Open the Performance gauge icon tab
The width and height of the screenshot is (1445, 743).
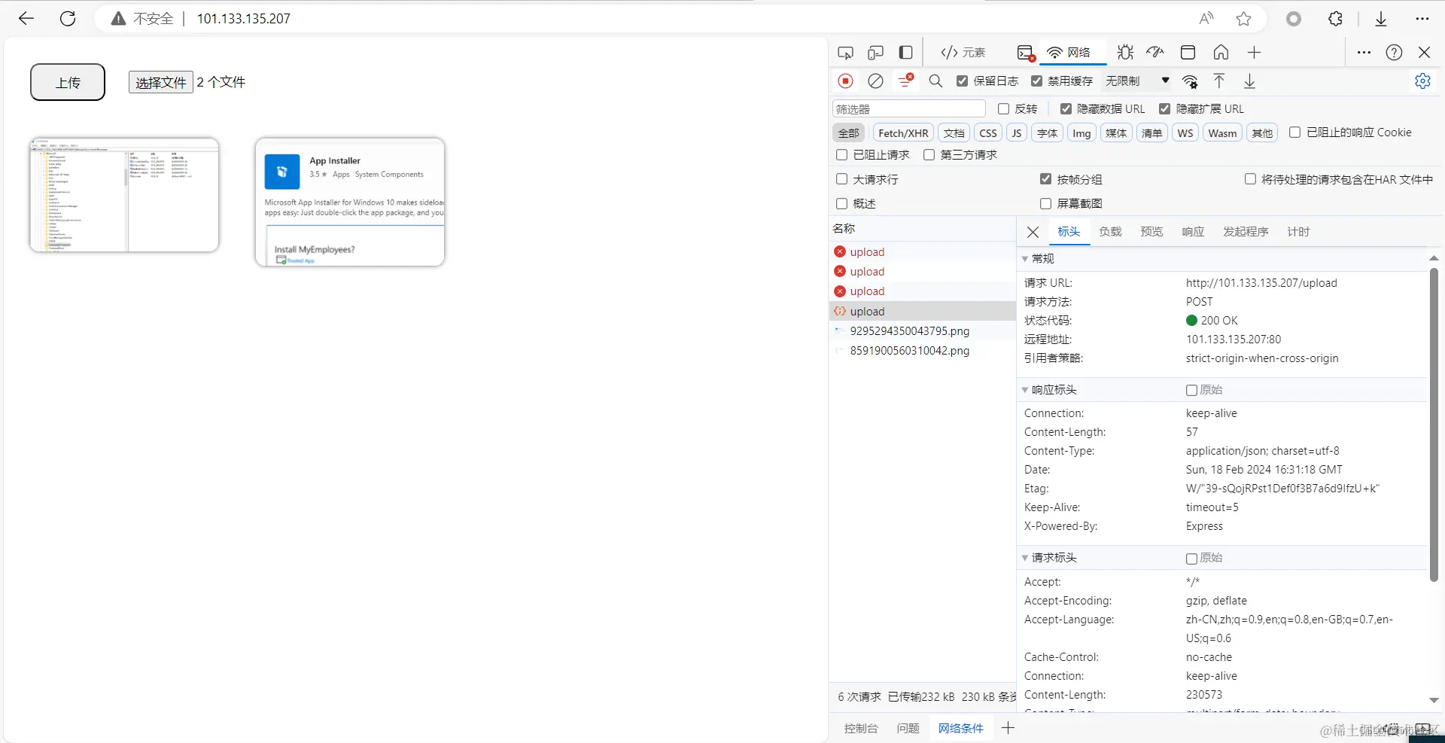point(1155,52)
